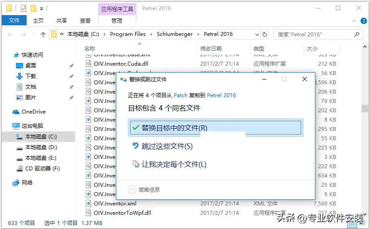Select 本地磁盘 (E:) in the navigation pane

coord(40,158)
